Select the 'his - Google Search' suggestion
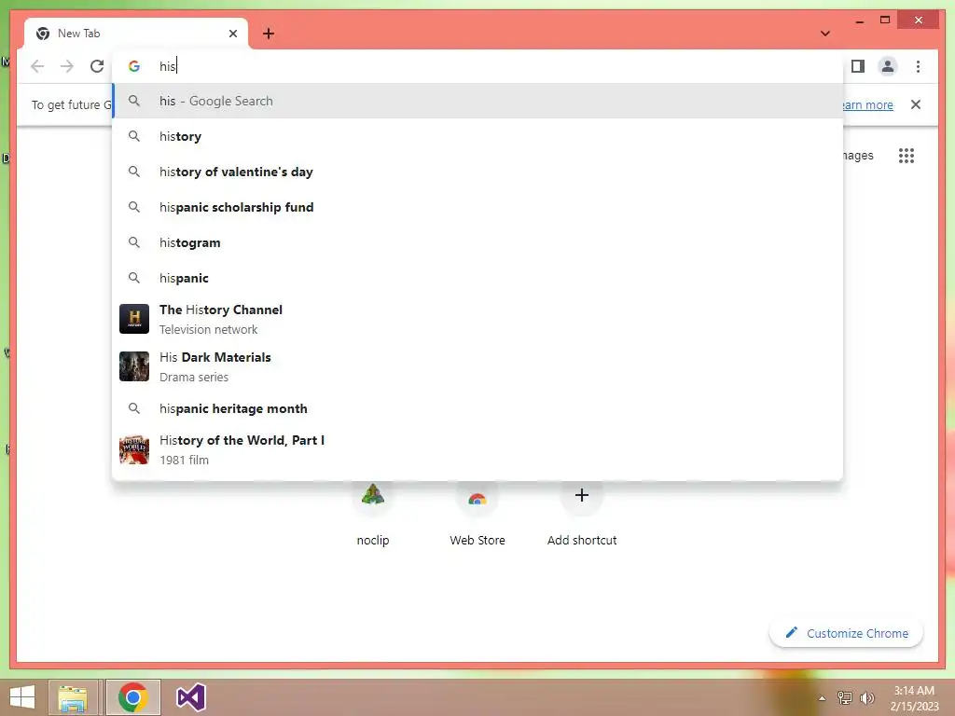Image resolution: width=955 pixels, height=716 pixels. tap(478, 101)
